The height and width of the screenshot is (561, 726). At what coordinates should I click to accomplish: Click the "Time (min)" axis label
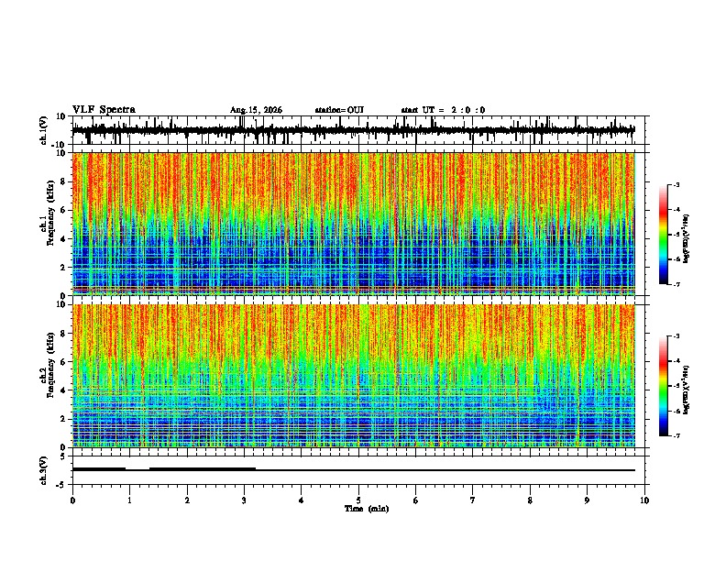click(367, 509)
